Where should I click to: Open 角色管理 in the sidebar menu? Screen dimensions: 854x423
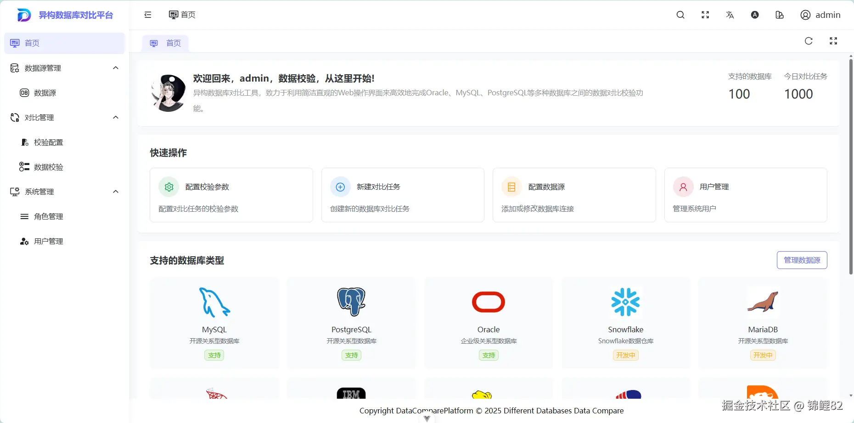64,217
